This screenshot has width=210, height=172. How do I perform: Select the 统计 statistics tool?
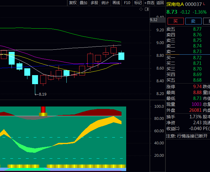tap(105, 3)
